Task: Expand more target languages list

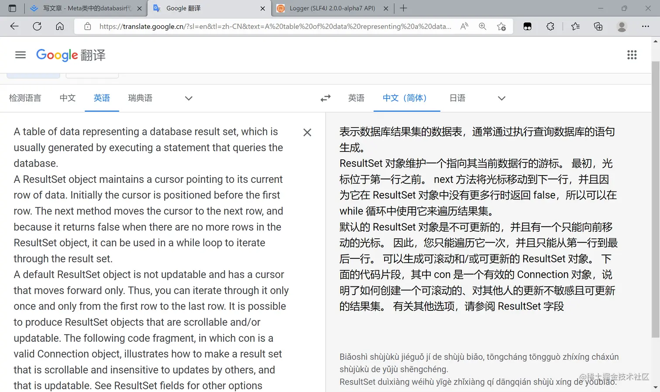Action: [502, 98]
